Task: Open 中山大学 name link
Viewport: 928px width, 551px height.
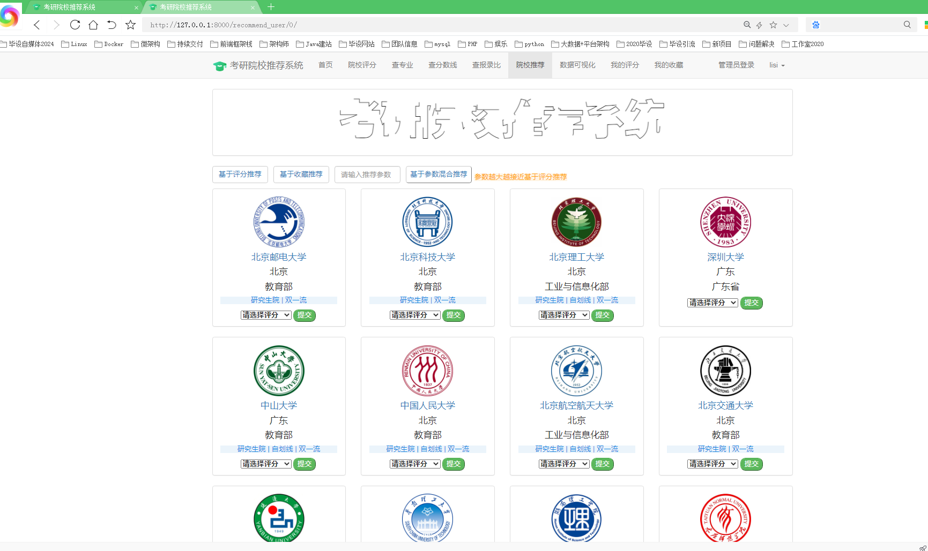Action: pyautogui.click(x=279, y=406)
